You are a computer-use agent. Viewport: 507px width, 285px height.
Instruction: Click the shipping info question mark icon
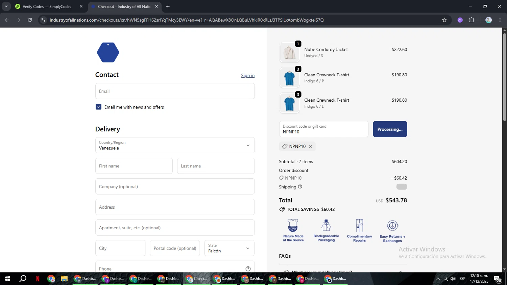300,186
